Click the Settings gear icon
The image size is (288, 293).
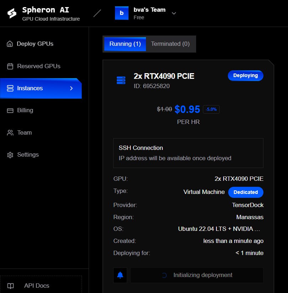(x=10, y=155)
